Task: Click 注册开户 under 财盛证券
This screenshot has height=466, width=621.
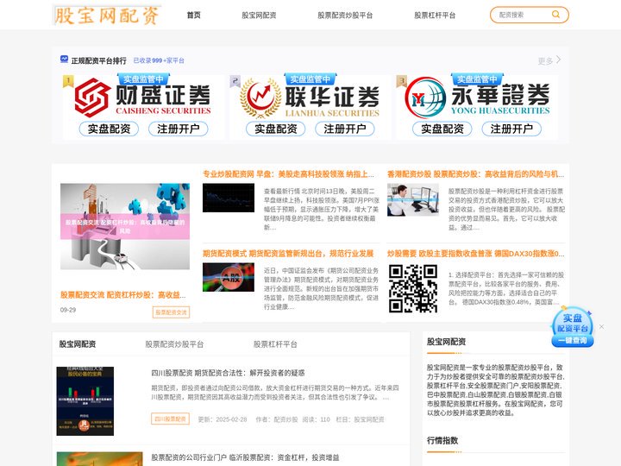Action: [x=179, y=129]
